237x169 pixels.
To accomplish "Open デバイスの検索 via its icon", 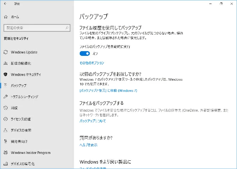I will point(5,130).
